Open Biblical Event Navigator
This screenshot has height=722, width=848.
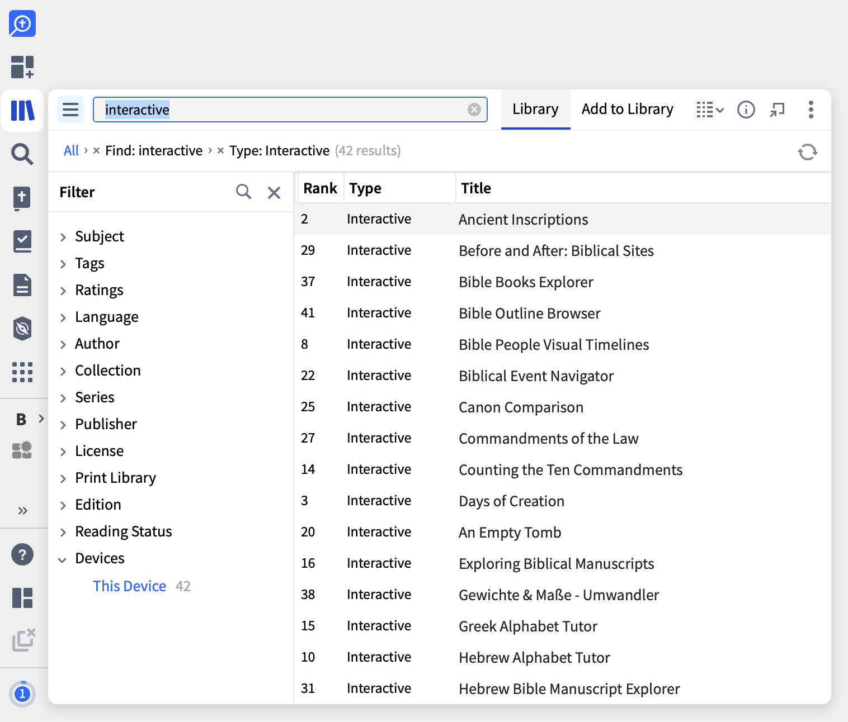pyautogui.click(x=563, y=376)
